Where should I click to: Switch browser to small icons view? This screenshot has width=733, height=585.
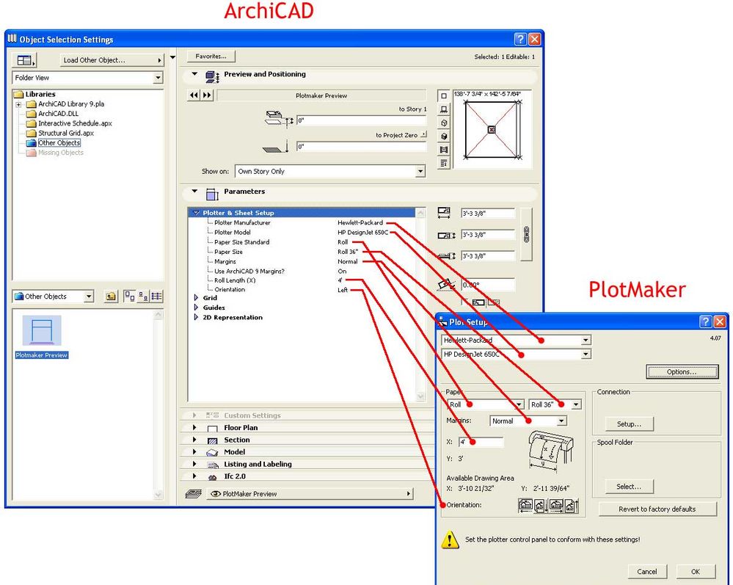click(143, 297)
